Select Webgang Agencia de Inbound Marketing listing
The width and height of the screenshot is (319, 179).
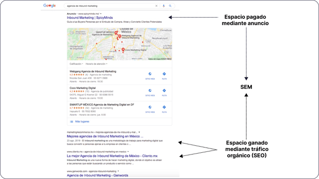pos(93,71)
